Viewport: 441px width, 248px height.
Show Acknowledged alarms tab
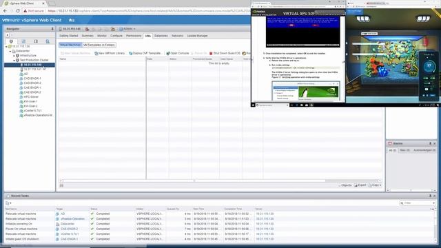tap(424, 150)
